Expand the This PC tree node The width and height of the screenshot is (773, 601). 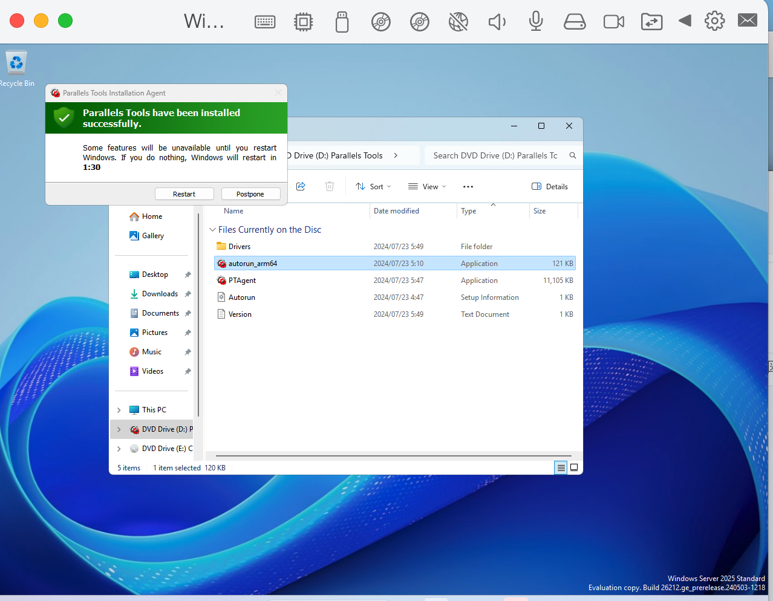coord(119,410)
